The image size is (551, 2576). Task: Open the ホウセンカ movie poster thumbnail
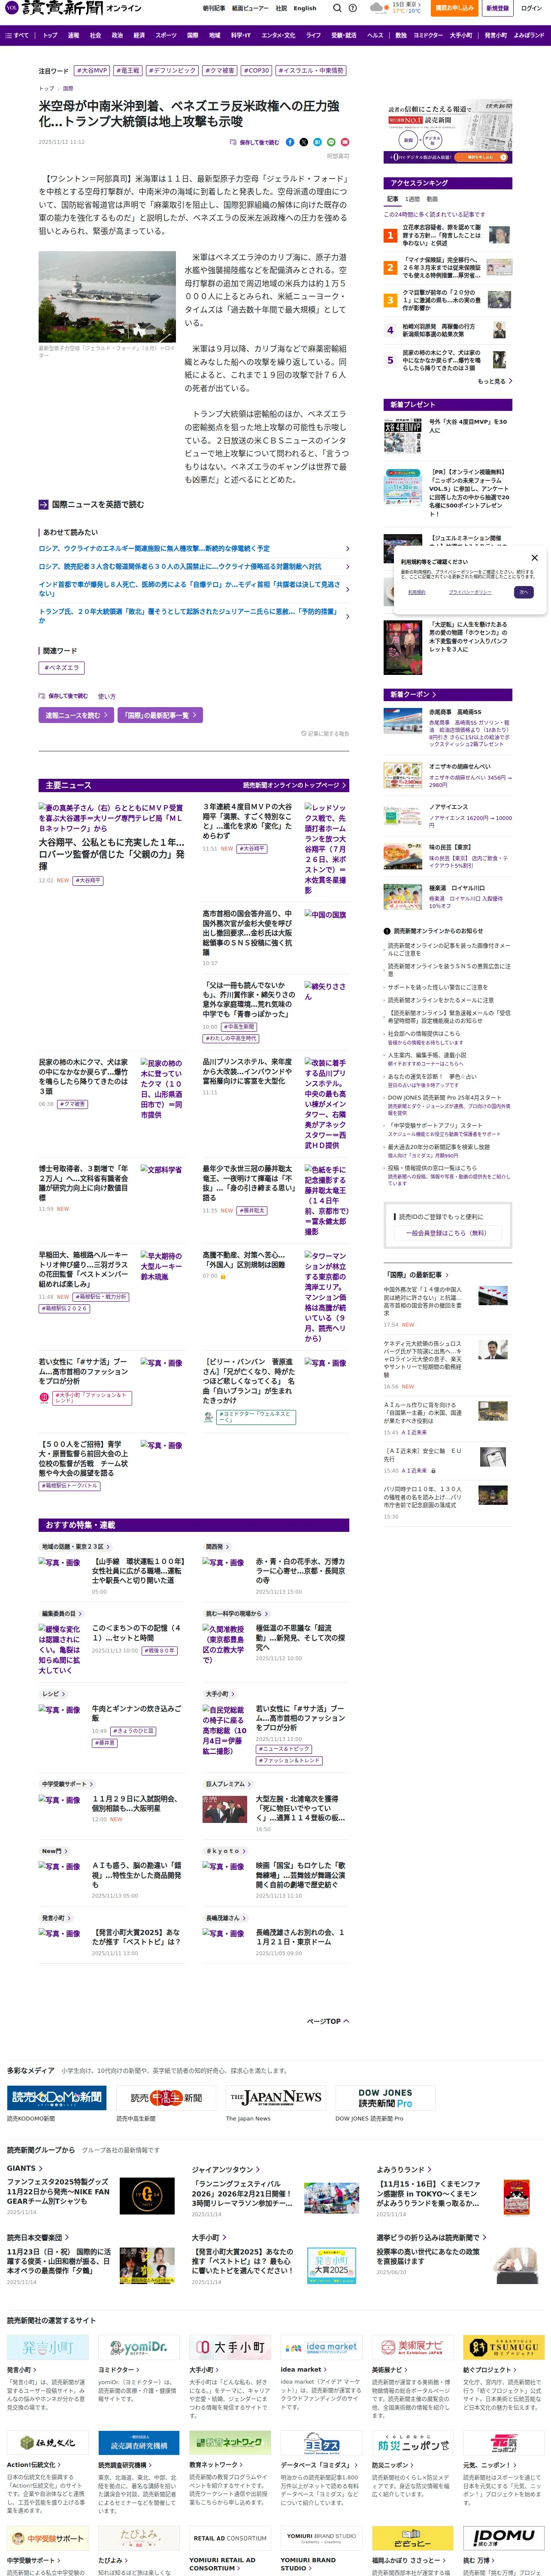pyautogui.click(x=403, y=647)
